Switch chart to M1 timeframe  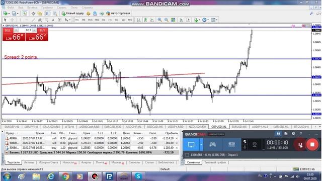tap(77, 20)
